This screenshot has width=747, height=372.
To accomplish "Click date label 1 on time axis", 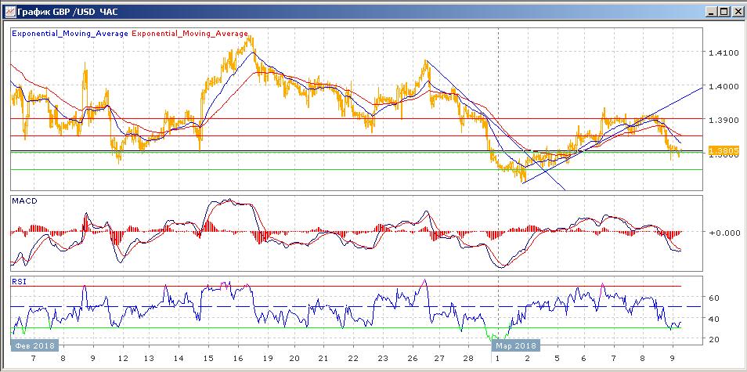I will tap(497, 358).
